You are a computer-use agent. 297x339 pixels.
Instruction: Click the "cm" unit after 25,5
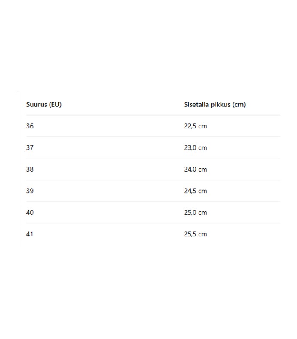pyautogui.click(x=202, y=234)
